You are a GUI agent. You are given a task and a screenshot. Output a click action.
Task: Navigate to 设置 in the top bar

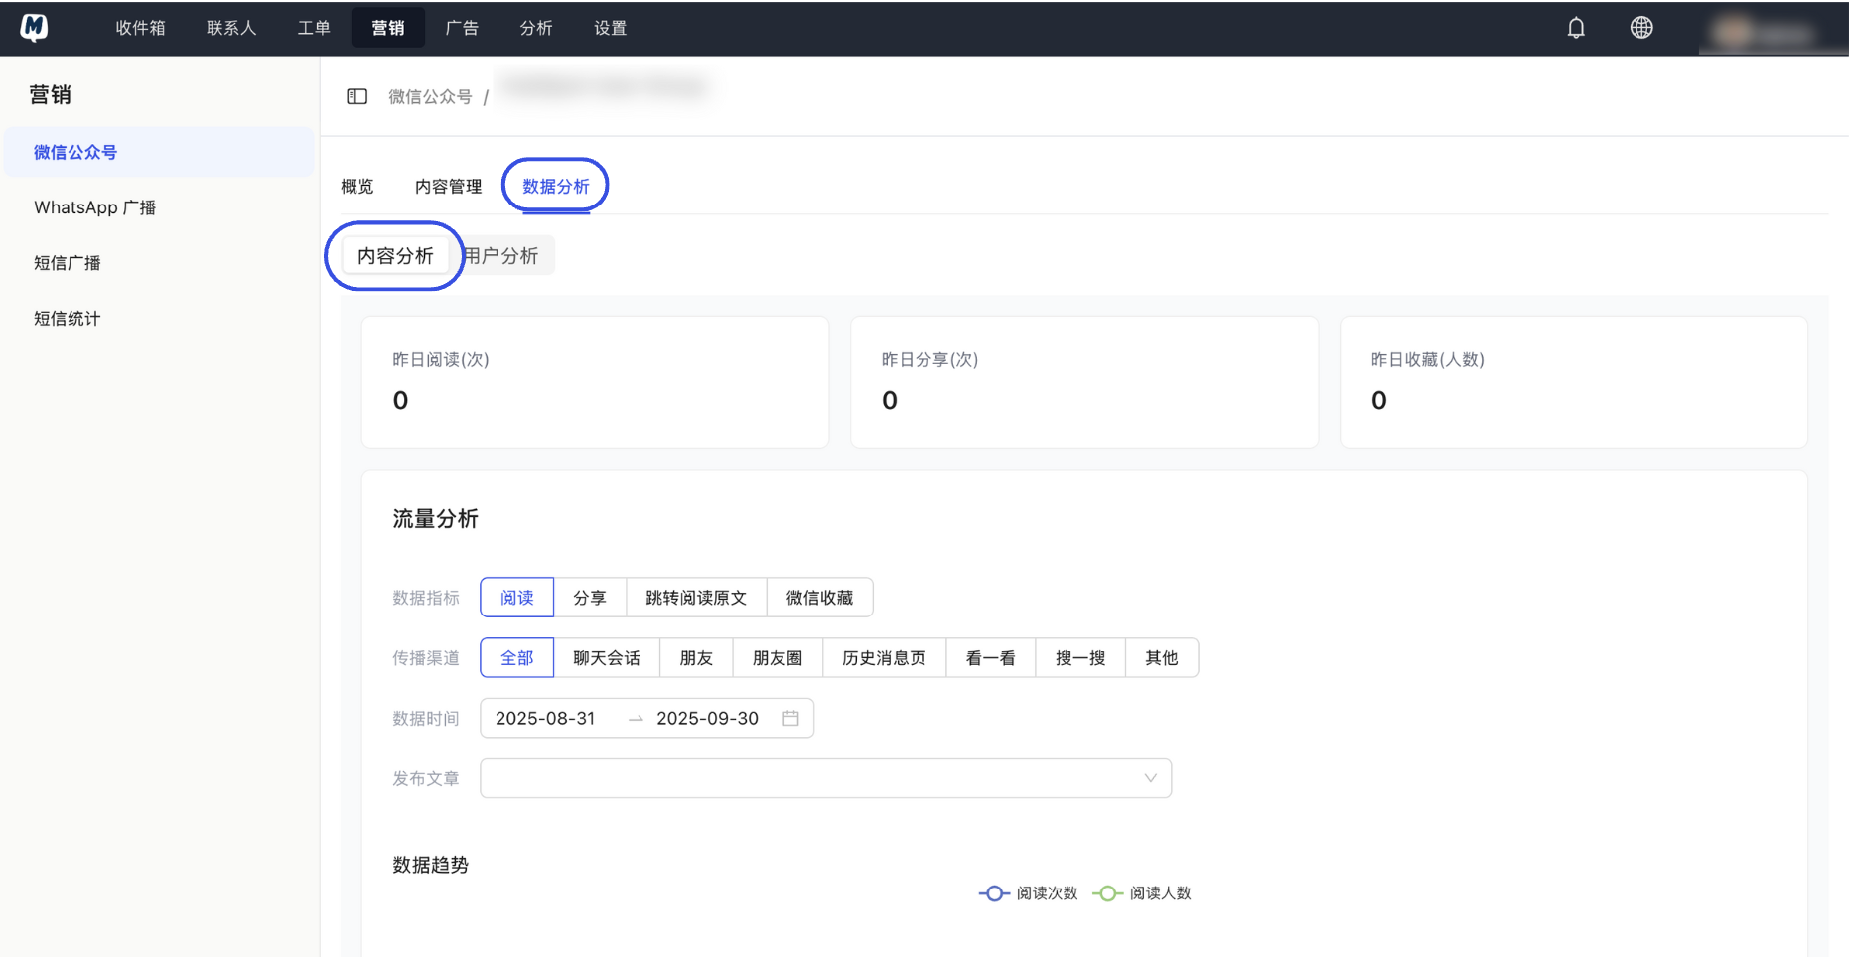coord(610,28)
